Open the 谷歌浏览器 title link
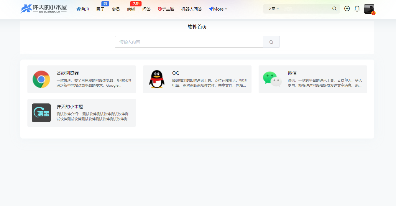 pos(68,73)
